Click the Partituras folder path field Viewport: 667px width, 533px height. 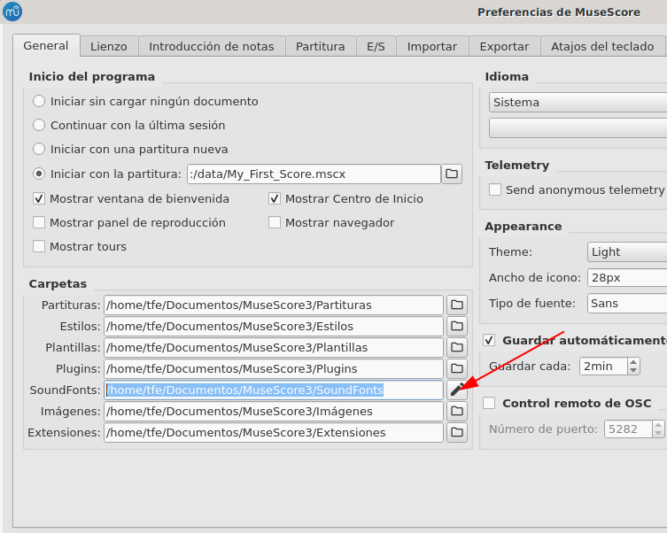274,305
